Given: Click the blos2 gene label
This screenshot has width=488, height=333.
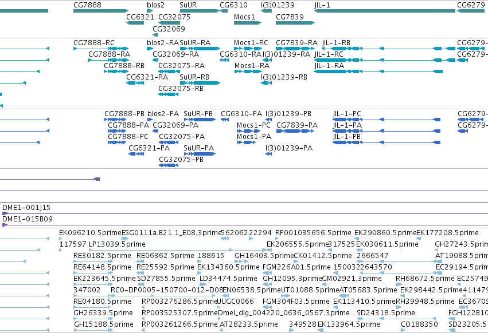Looking at the screenshot, I should (155, 5).
